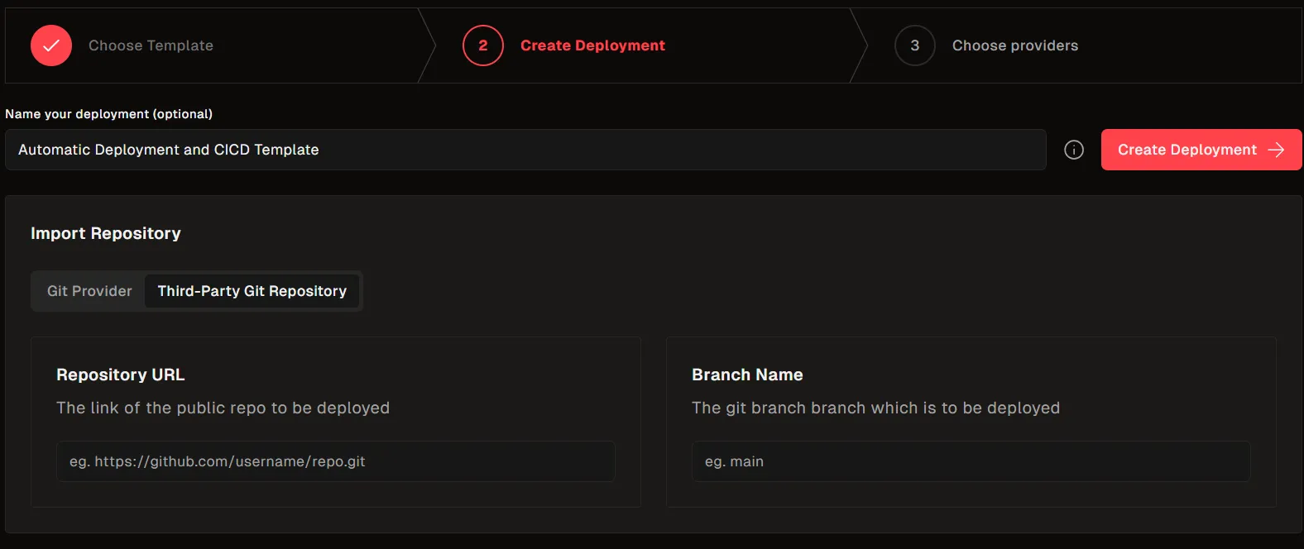Jump to the Choose providers step label
The image size is (1304, 549).
1014,45
